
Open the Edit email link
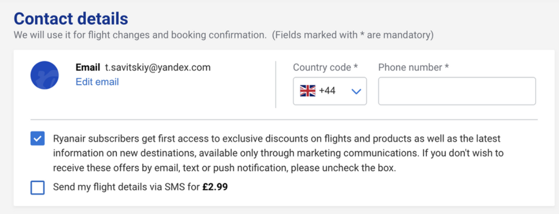click(x=97, y=82)
